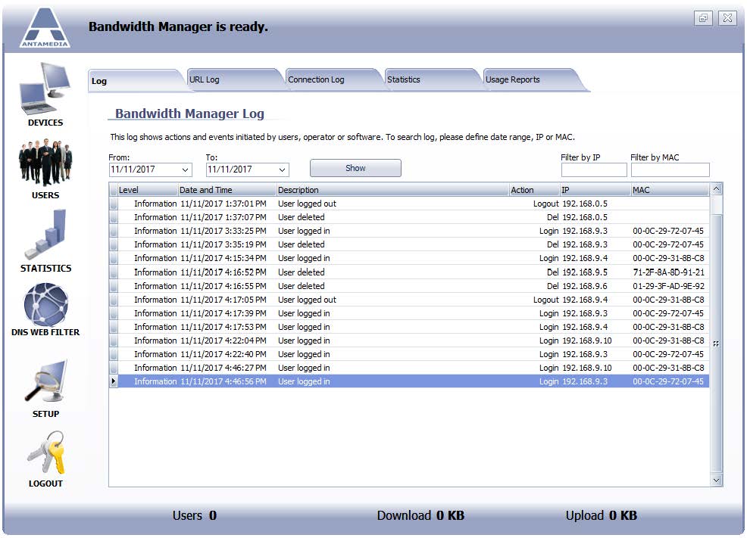Click the STATISTICS label in sidebar

(45, 269)
